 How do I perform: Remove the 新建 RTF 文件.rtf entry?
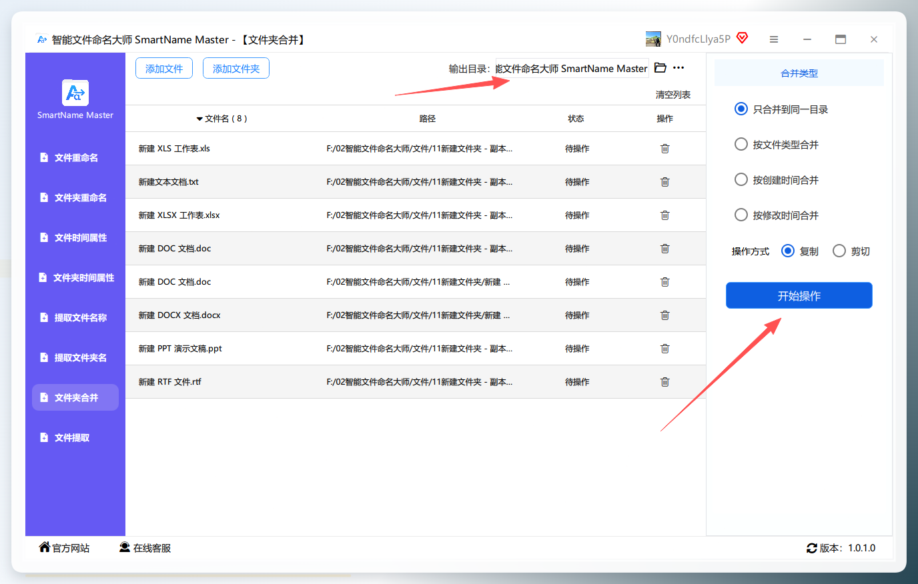point(665,382)
